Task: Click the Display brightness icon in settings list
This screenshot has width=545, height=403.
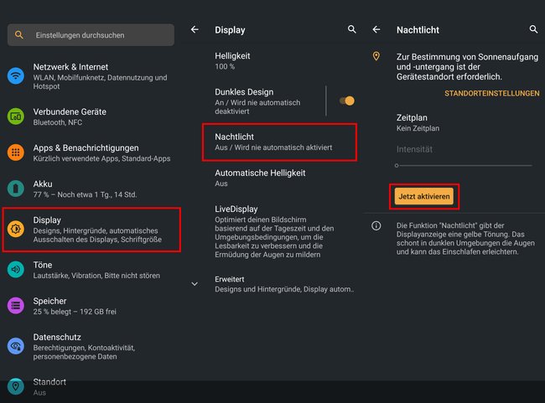Action: tap(16, 229)
